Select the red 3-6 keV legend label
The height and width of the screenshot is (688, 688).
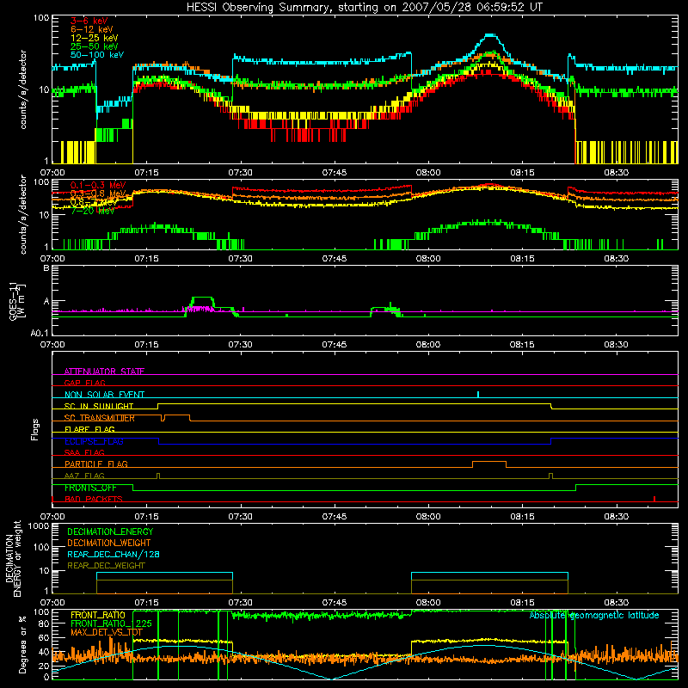(x=89, y=21)
